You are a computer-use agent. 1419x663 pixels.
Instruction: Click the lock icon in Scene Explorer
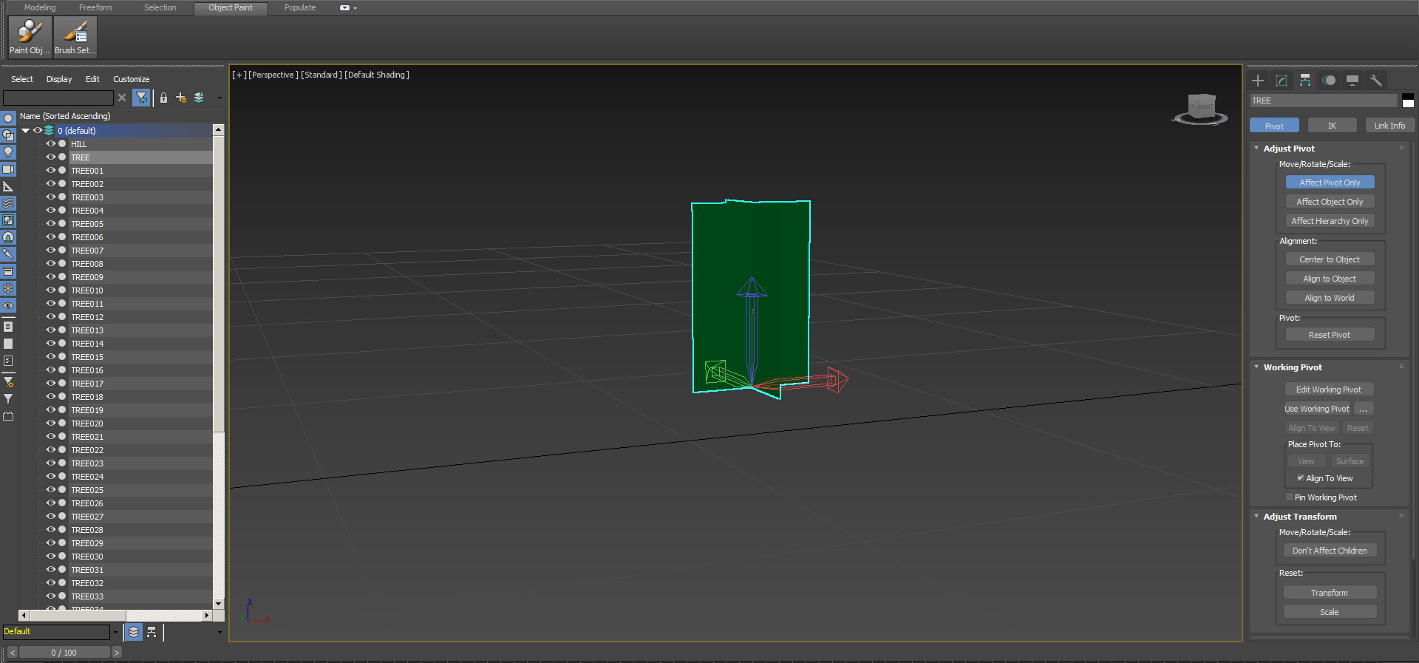[163, 98]
